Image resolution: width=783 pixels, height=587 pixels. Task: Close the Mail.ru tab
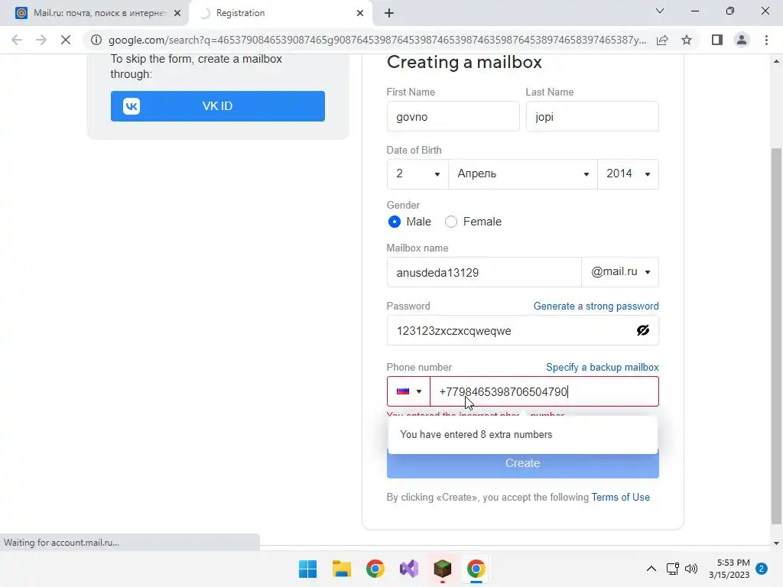[177, 13]
